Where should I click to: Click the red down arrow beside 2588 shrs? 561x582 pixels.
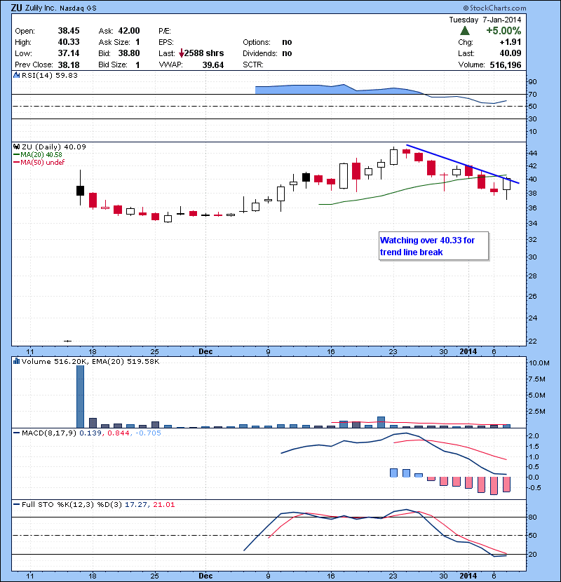click(181, 54)
